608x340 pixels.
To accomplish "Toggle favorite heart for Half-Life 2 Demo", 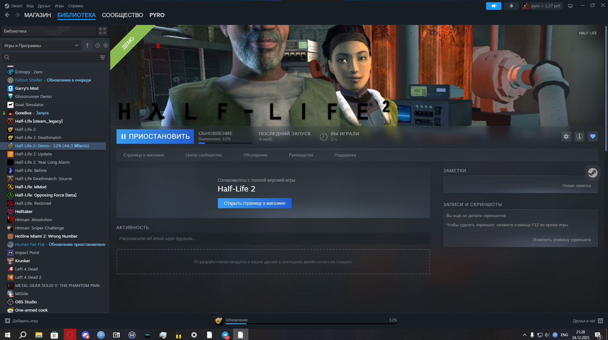I will pos(593,137).
